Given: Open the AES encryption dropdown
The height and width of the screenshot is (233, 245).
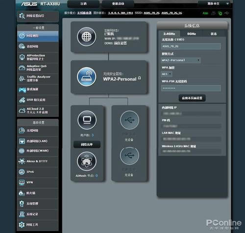Looking at the screenshot, I should coord(167,74).
